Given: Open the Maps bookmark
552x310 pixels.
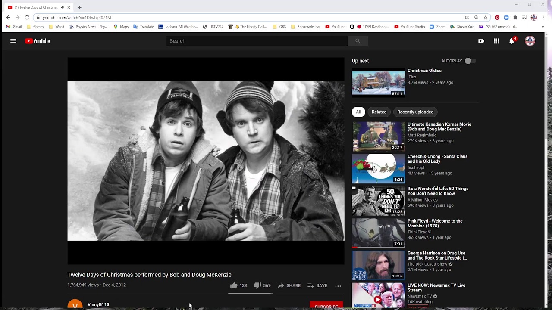Looking at the screenshot, I should (x=121, y=27).
